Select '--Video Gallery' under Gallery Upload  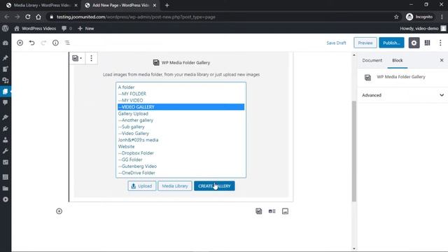pos(181,133)
